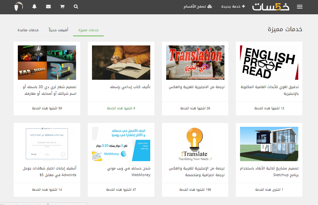Open the search magnifier icon

coord(76,7)
